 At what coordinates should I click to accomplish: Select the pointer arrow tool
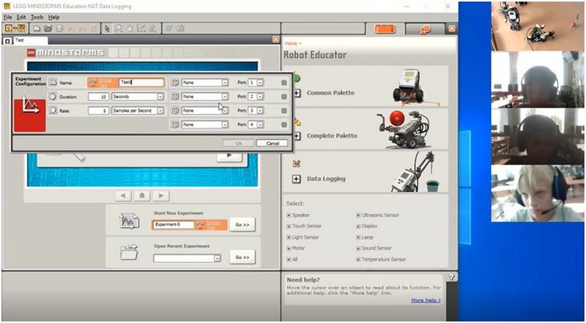point(107,29)
